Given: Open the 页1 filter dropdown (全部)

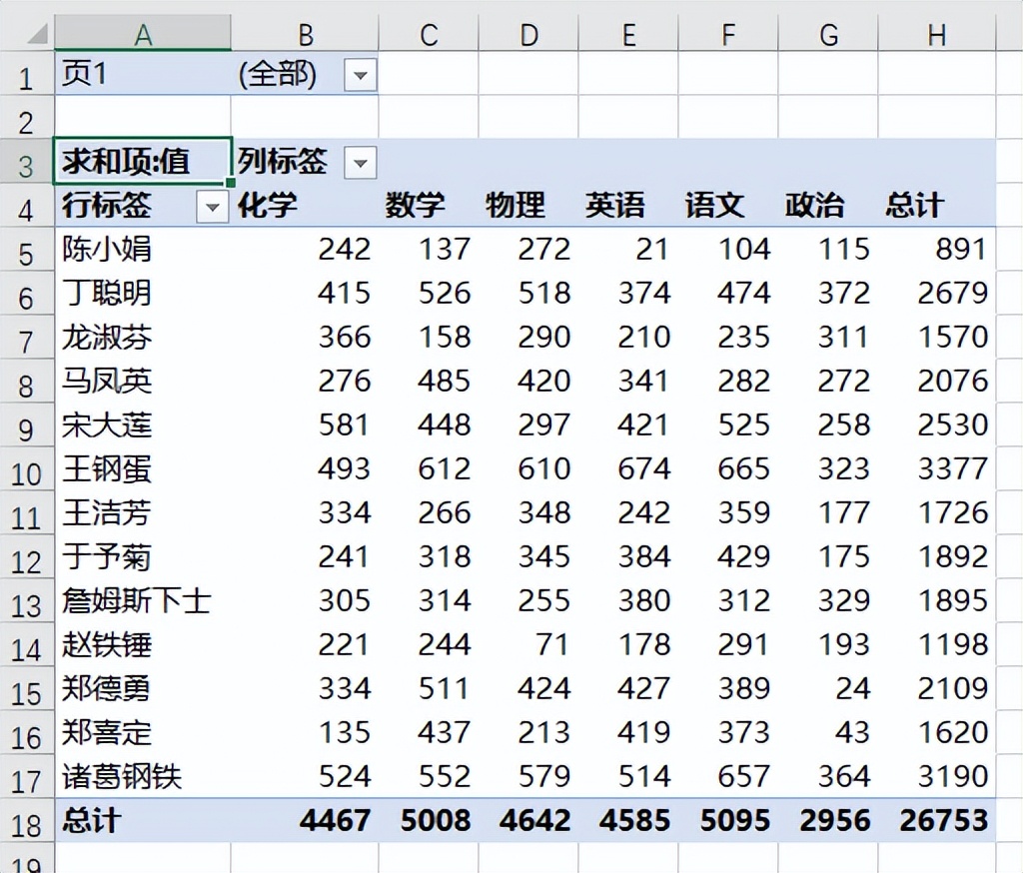Looking at the screenshot, I should coord(360,75).
